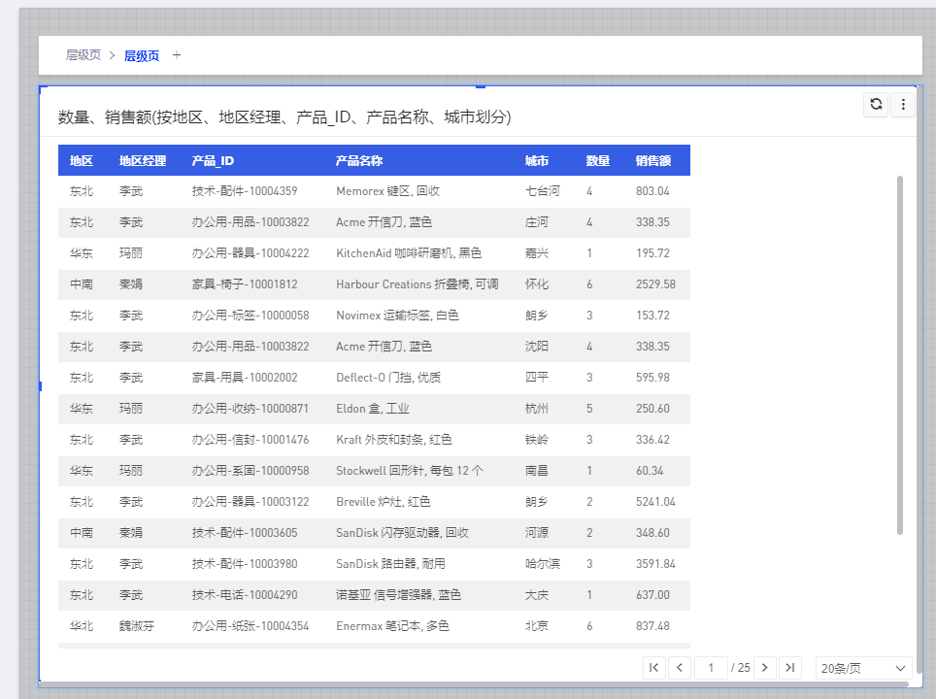Screen dimensions: 936x699
Task: Select KitchenAid 咖啡研磨机, 黑色 cell
Action: pos(409,253)
